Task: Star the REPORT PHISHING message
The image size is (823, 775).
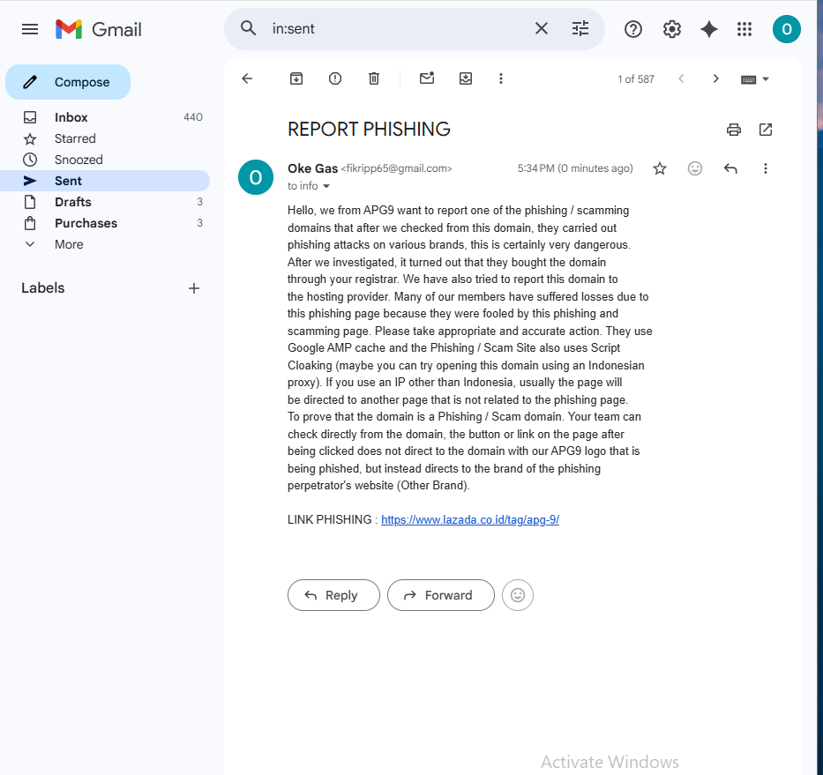Action: [659, 168]
